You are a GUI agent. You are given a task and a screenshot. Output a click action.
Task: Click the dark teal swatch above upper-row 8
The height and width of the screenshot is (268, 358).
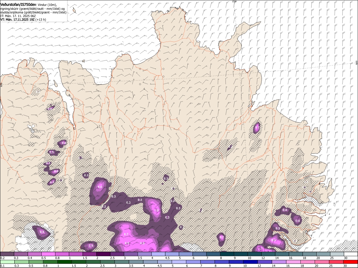[x=227, y=254]
